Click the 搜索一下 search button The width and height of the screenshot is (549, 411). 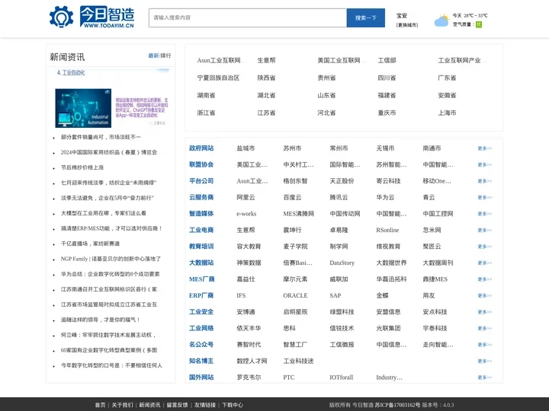click(x=365, y=18)
